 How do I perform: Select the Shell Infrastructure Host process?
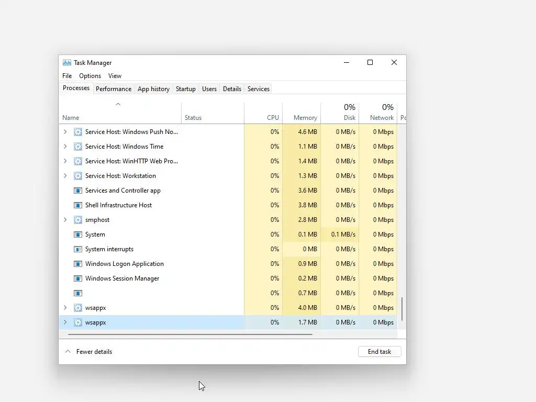click(228, 205)
